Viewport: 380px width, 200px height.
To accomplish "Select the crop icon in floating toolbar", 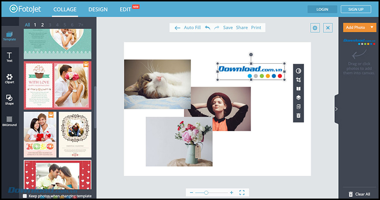I will pyautogui.click(x=298, y=80).
